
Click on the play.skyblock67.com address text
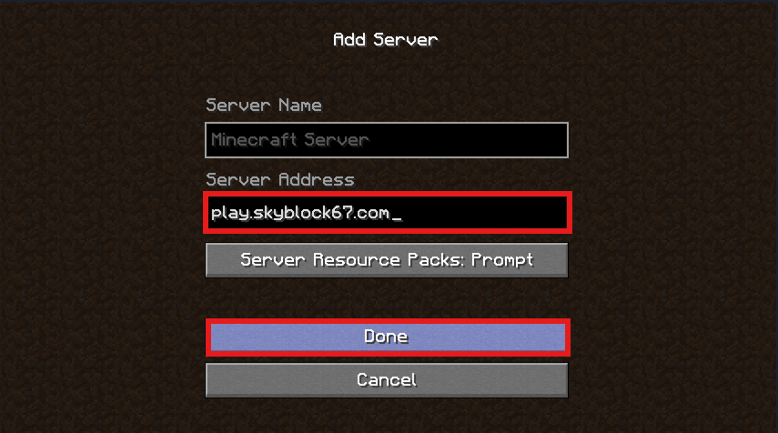pos(300,213)
